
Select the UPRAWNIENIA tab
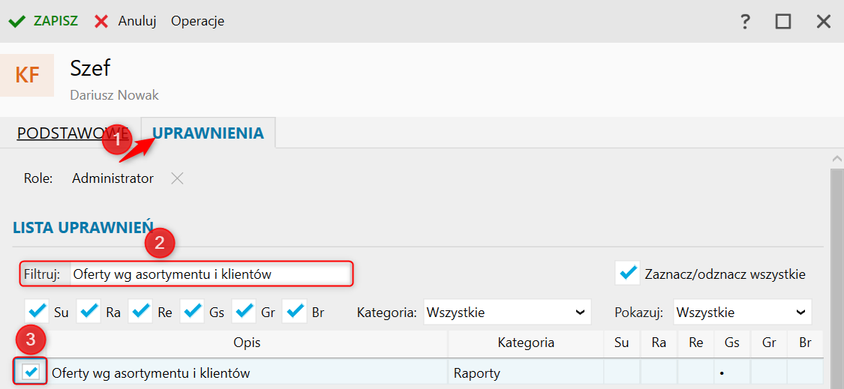pos(208,133)
